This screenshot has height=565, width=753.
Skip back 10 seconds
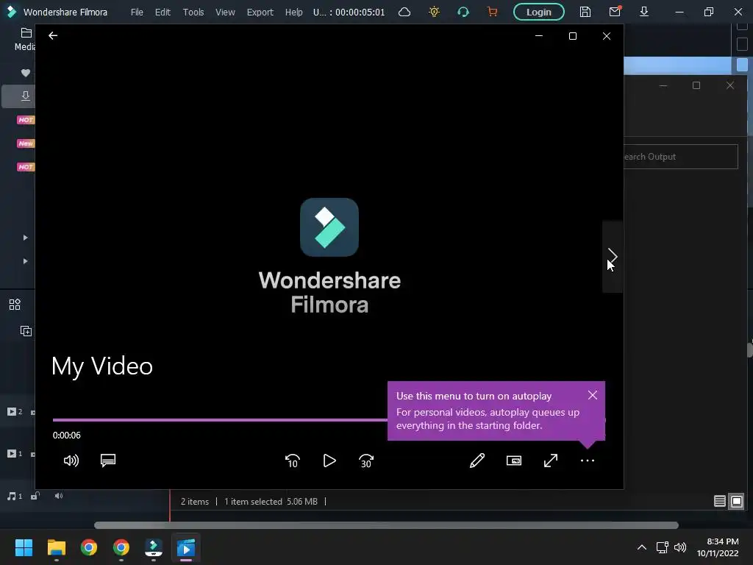tap(293, 461)
